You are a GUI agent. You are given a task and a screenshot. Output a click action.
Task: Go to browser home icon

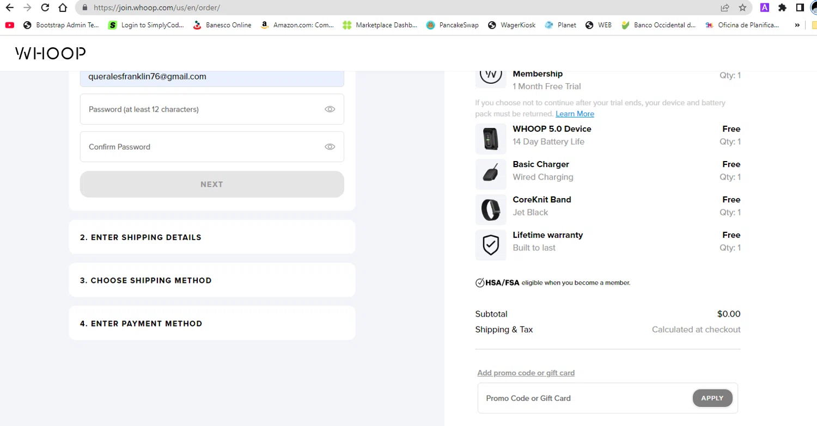(63, 8)
